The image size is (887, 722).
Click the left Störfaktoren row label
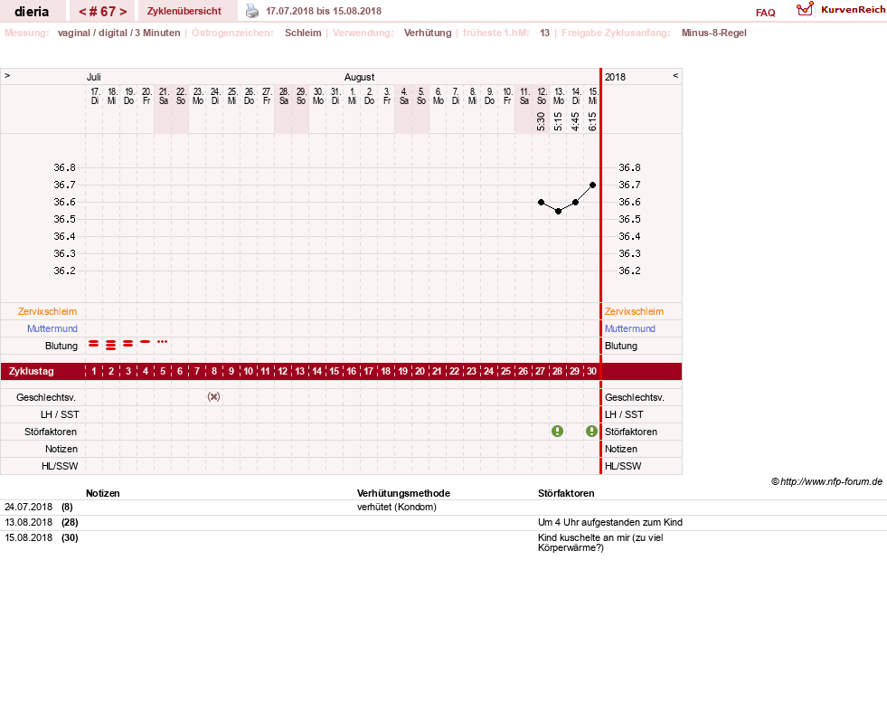coord(51,432)
